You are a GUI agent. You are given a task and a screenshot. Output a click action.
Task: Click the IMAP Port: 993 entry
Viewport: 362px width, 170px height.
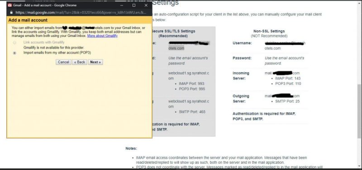[x=191, y=84]
